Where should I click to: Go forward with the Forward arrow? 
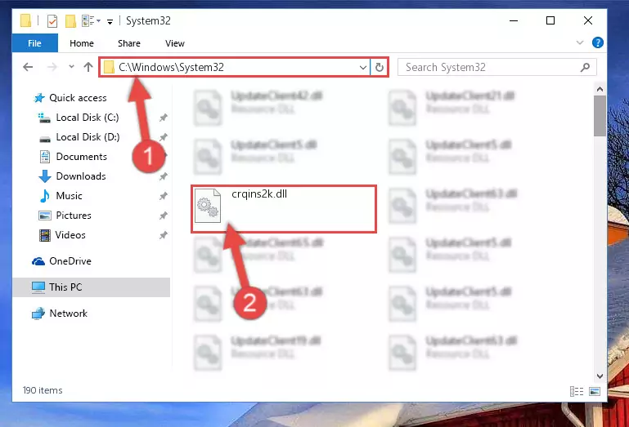(x=52, y=67)
